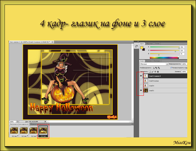Switch to the Каналы tab
Screen dimensions: 196x151
pyautogui.click(x=149, y=61)
